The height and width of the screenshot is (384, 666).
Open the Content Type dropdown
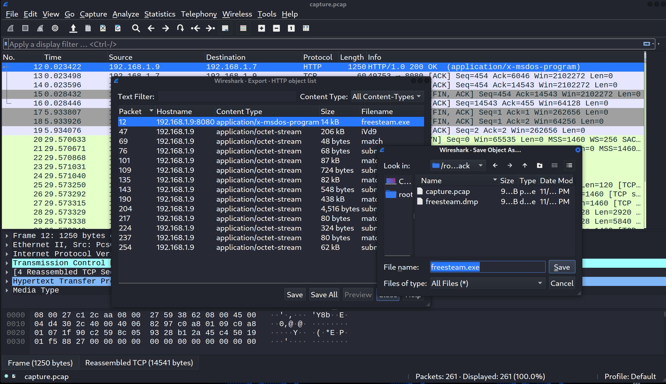coord(387,97)
